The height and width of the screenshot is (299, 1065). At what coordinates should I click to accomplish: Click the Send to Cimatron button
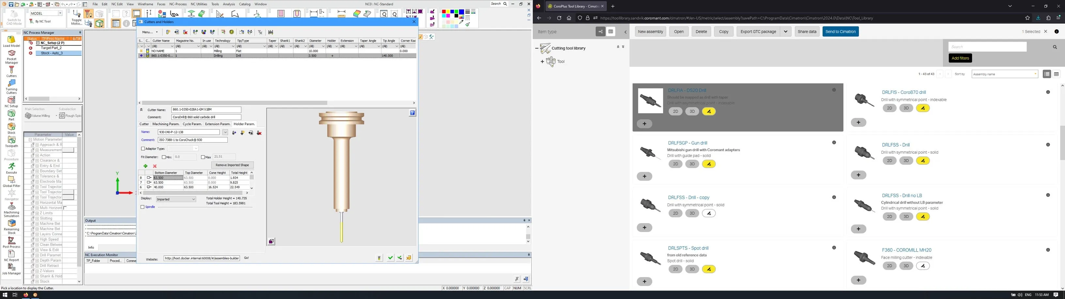click(x=840, y=32)
